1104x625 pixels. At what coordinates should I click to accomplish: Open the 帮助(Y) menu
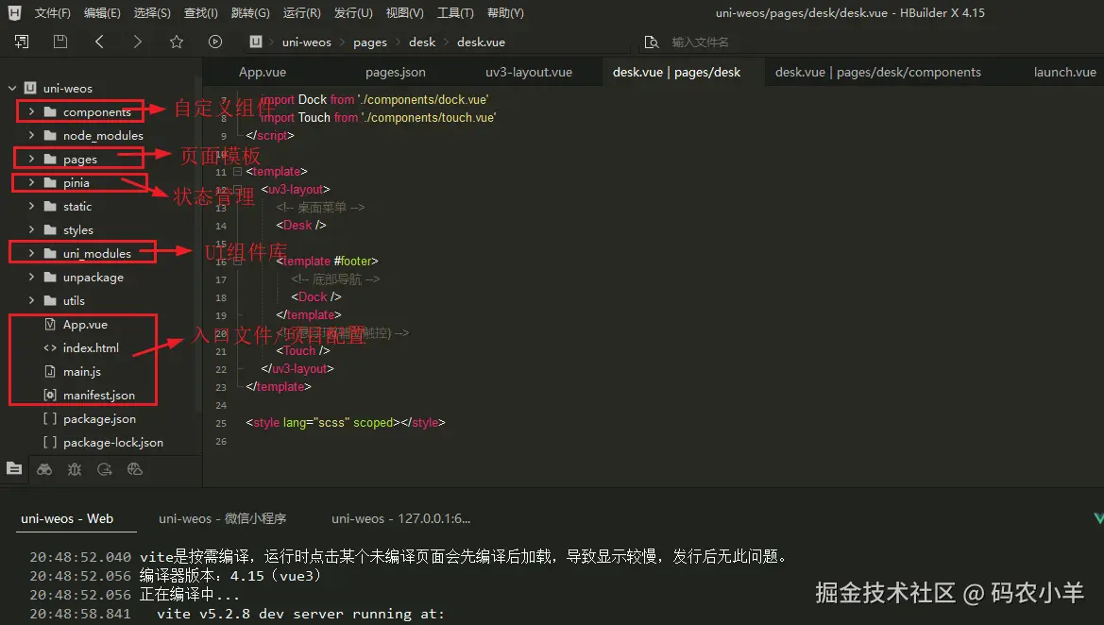505,12
